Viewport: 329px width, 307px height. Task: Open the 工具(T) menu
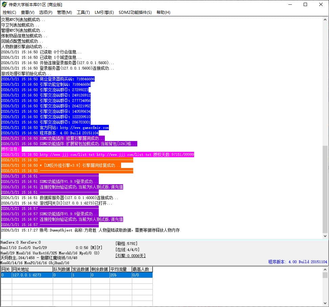83,12
